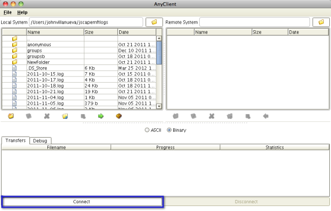Click the brown book icon in local toolbar
The width and height of the screenshot is (331, 211).
pyautogui.click(x=119, y=116)
